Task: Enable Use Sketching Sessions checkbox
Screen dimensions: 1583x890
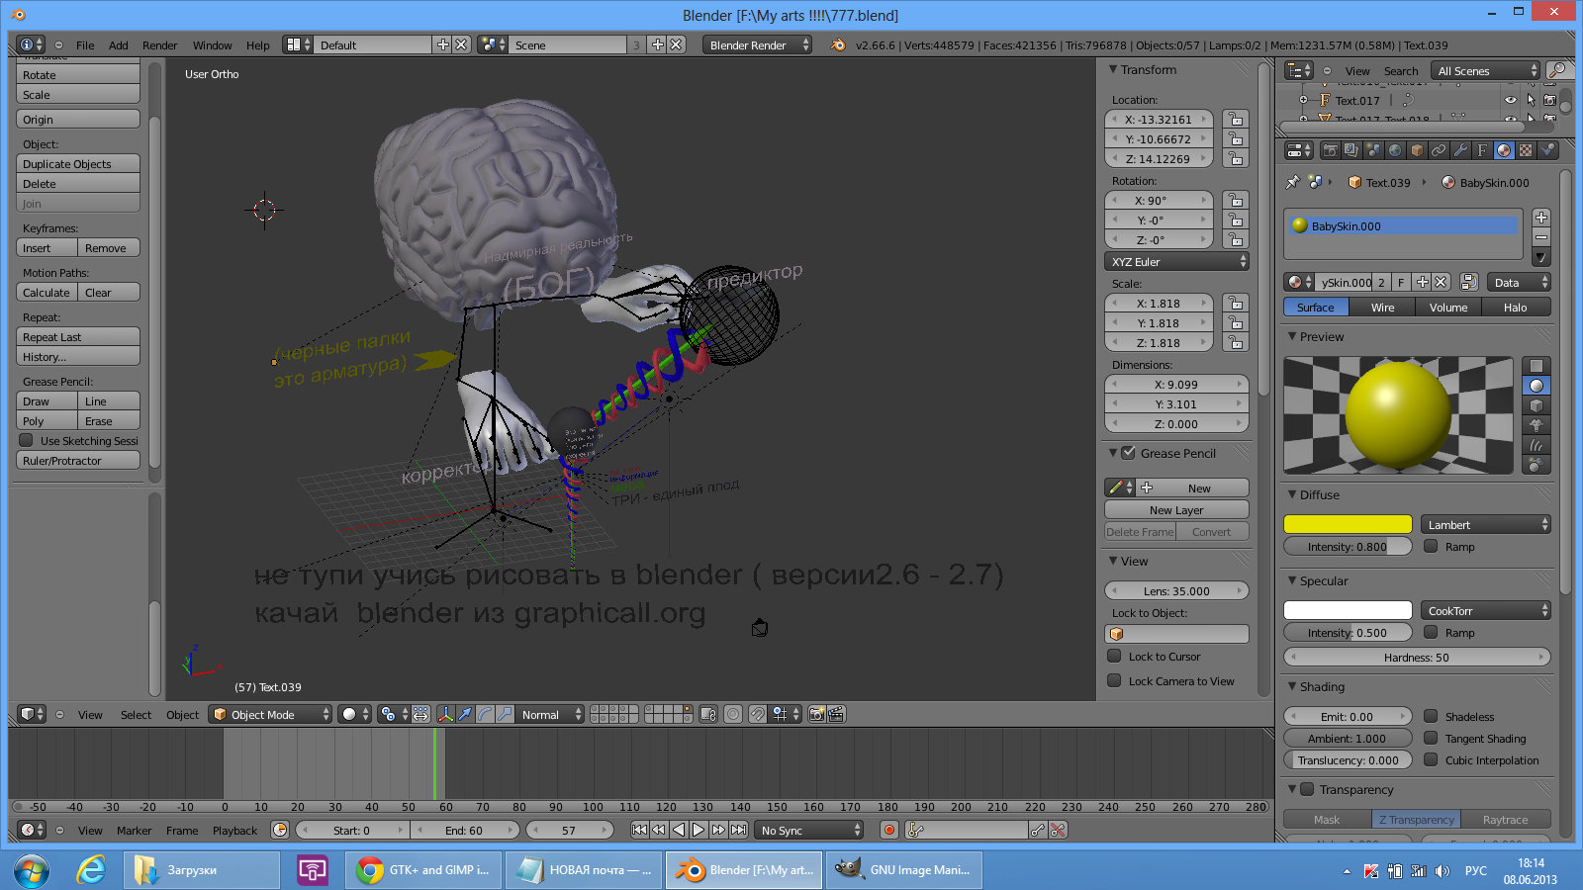Action: 27,440
